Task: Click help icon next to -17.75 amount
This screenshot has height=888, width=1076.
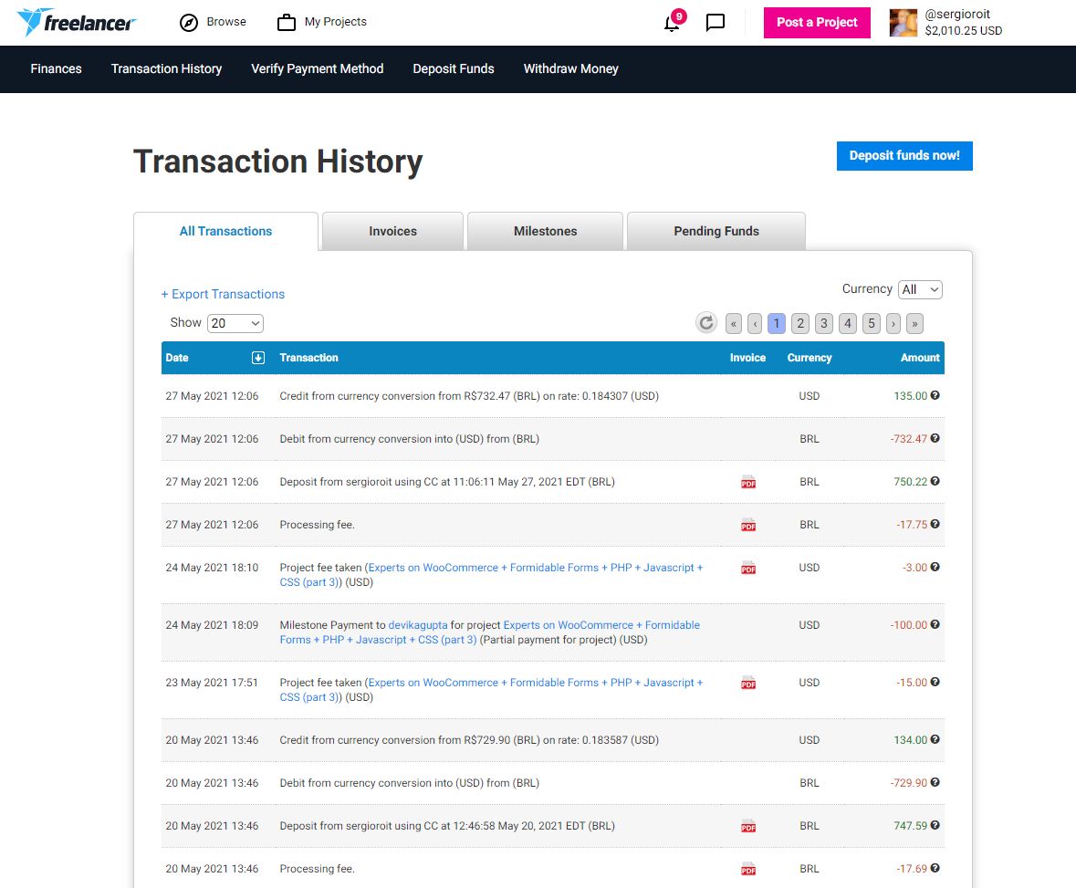Action: coord(935,524)
